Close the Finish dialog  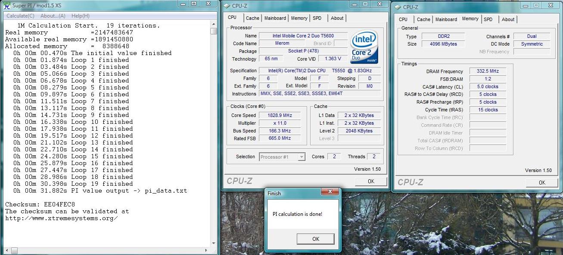pos(330,191)
